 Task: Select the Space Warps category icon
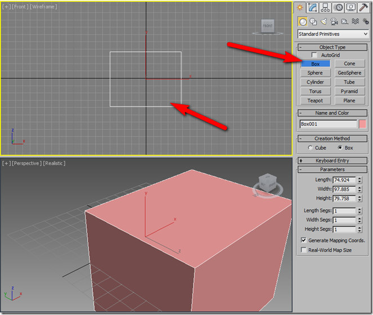pyautogui.click(x=354, y=22)
